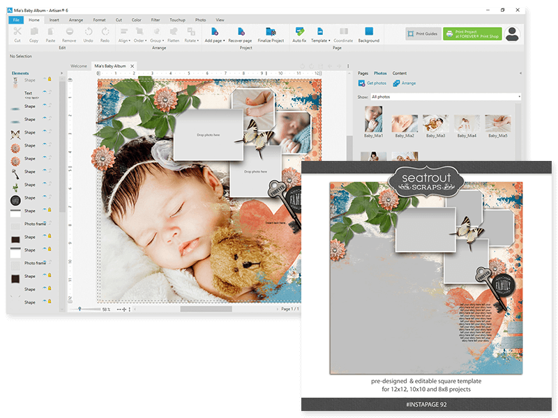This screenshot has width=558, height=418.
Task: Switch to the Insert ribbon tab
Action: 54,20
